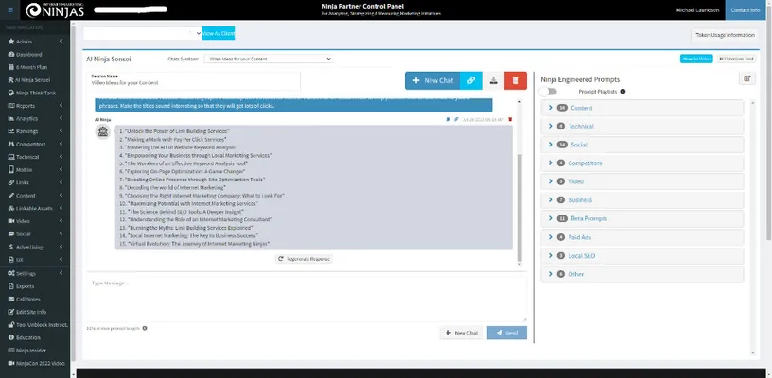
Task: Toggle the Prompt Playlists switch
Action: pos(548,92)
